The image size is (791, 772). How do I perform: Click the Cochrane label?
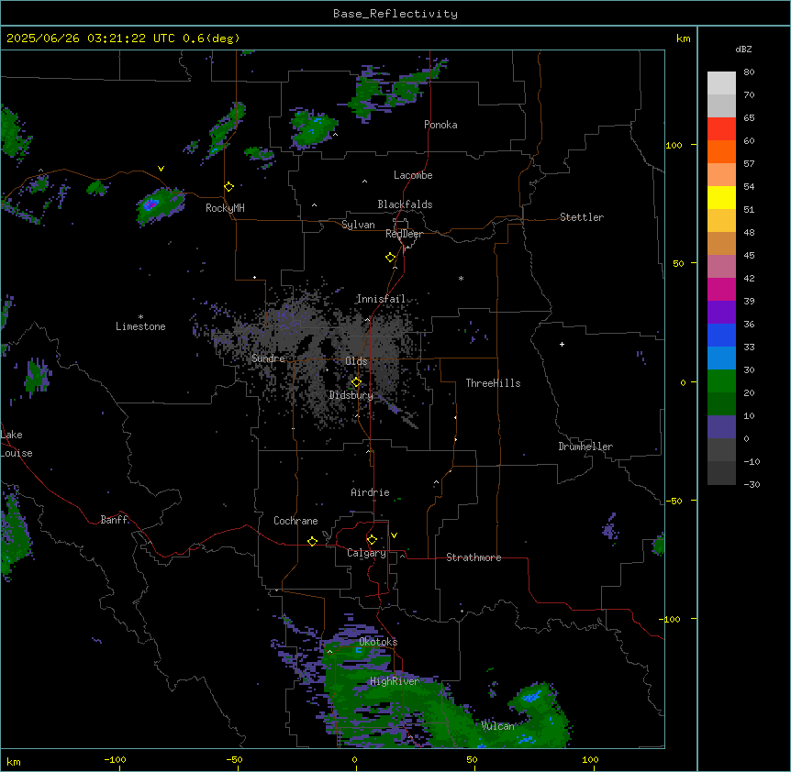pos(295,521)
